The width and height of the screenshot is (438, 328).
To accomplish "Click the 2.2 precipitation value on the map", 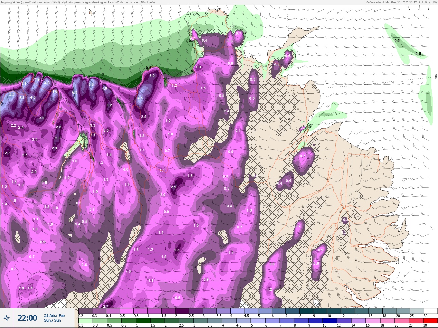I will click(13, 126).
